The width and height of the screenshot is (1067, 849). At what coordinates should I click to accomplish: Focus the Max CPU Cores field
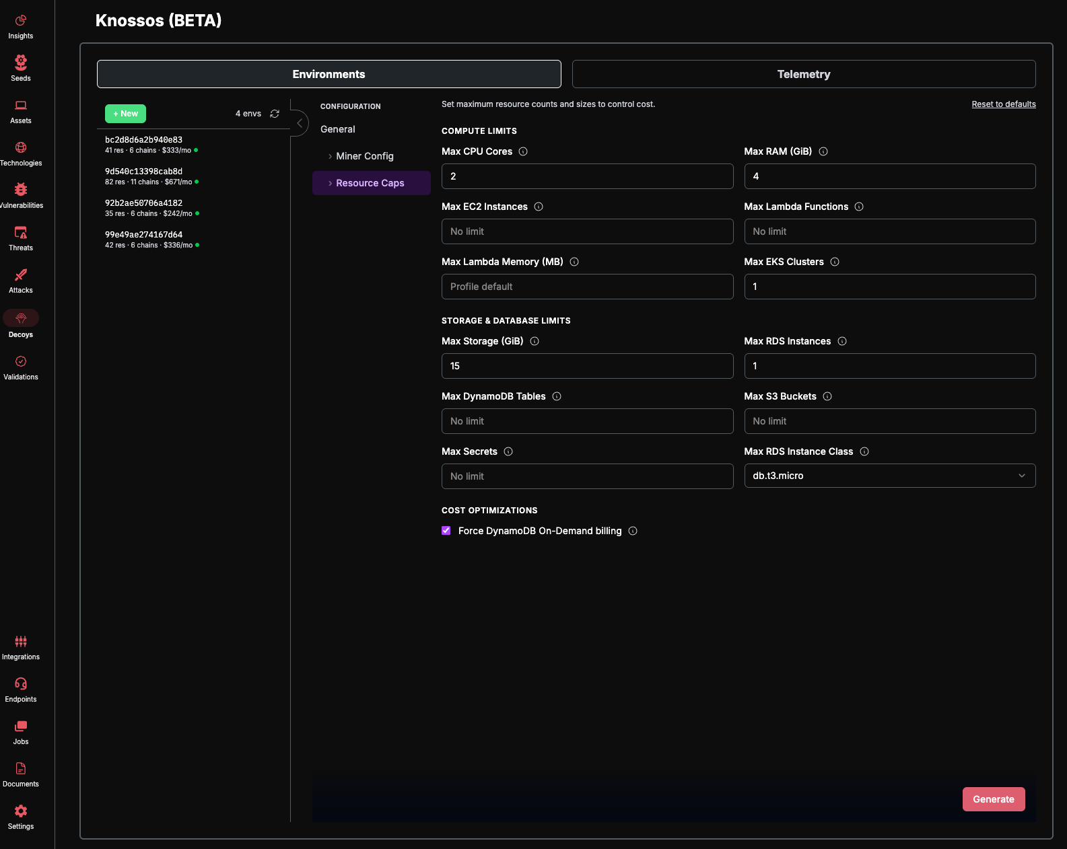588,176
